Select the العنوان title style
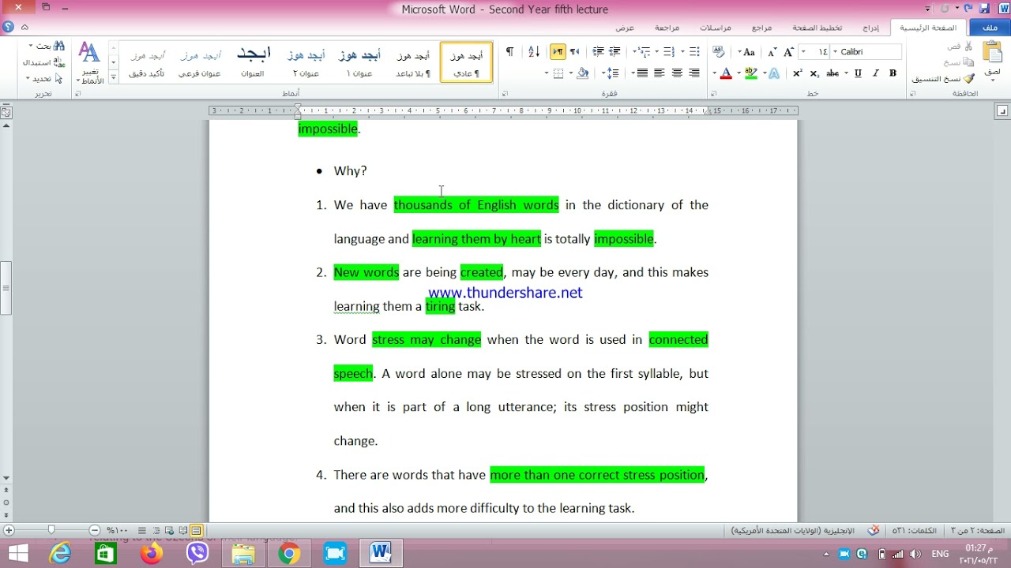Image resolution: width=1011 pixels, height=568 pixels. click(254, 62)
